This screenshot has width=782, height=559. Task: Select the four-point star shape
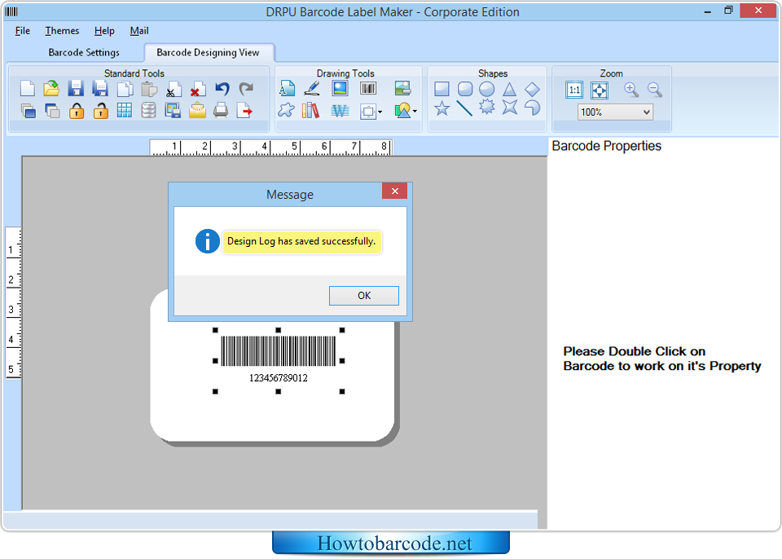[510, 107]
